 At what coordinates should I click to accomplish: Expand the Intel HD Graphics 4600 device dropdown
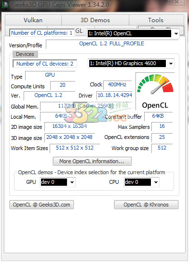point(171,64)
